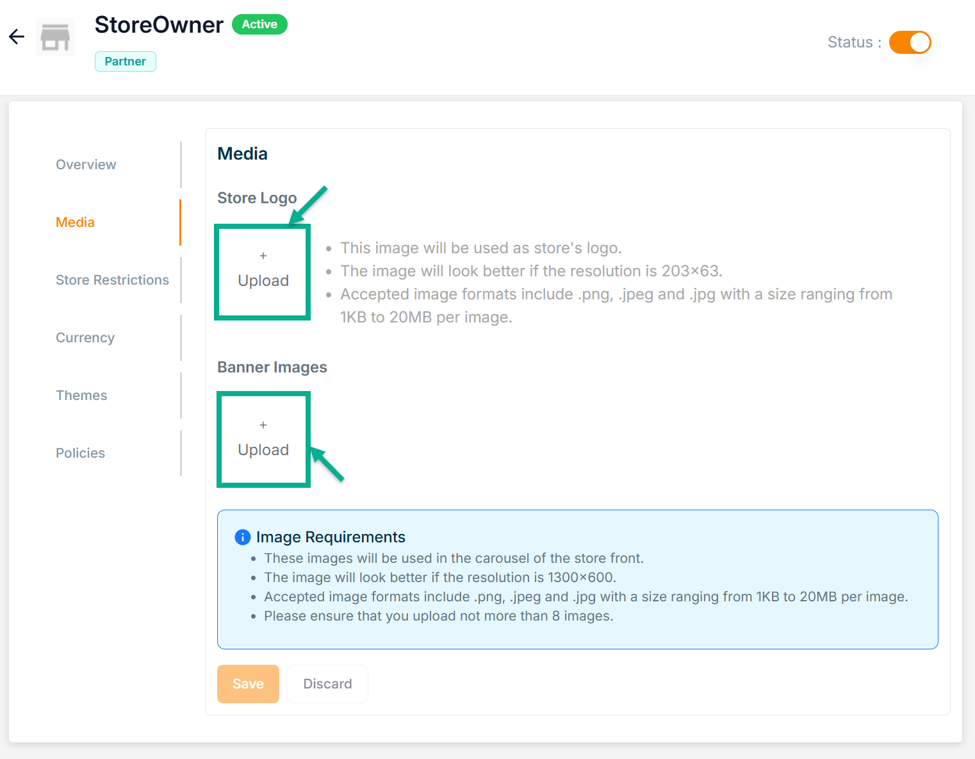
Task: Open the Overview tab
Action: click(x=86, y=165)
